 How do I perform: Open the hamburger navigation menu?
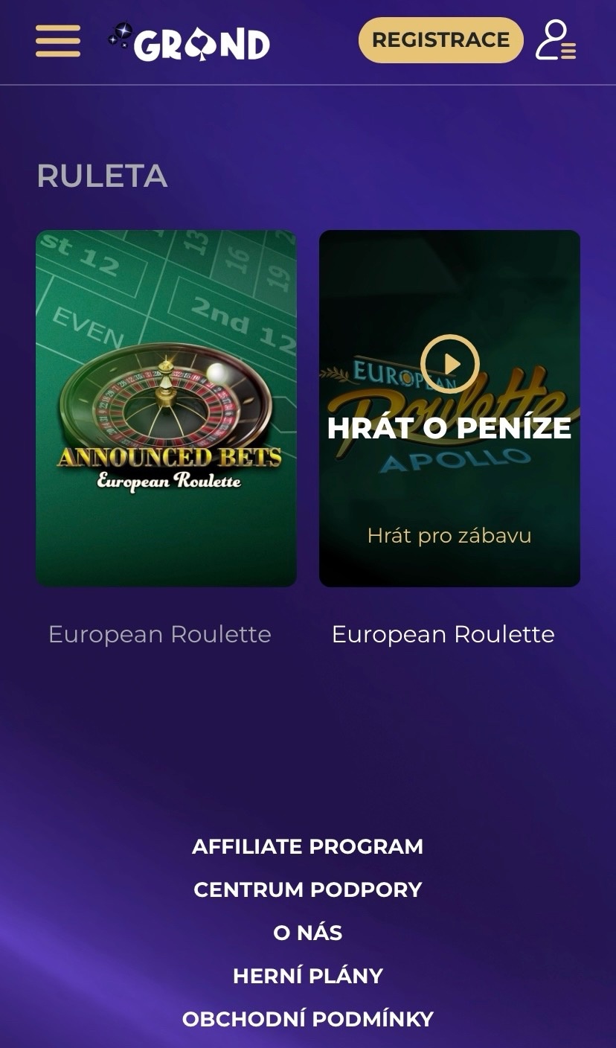[x=58, y=41]
